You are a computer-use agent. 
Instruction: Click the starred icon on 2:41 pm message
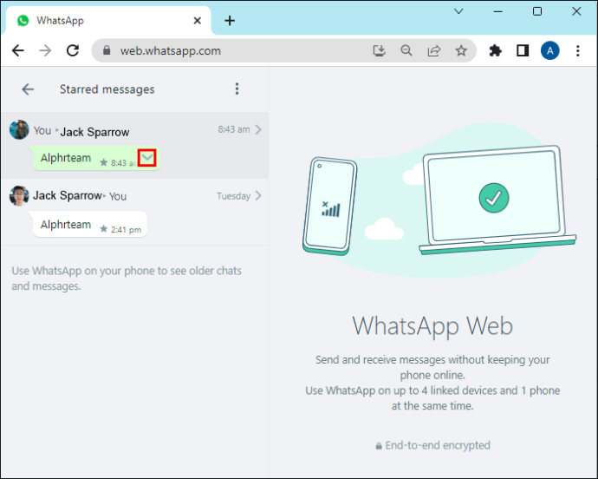coord(103,229)
